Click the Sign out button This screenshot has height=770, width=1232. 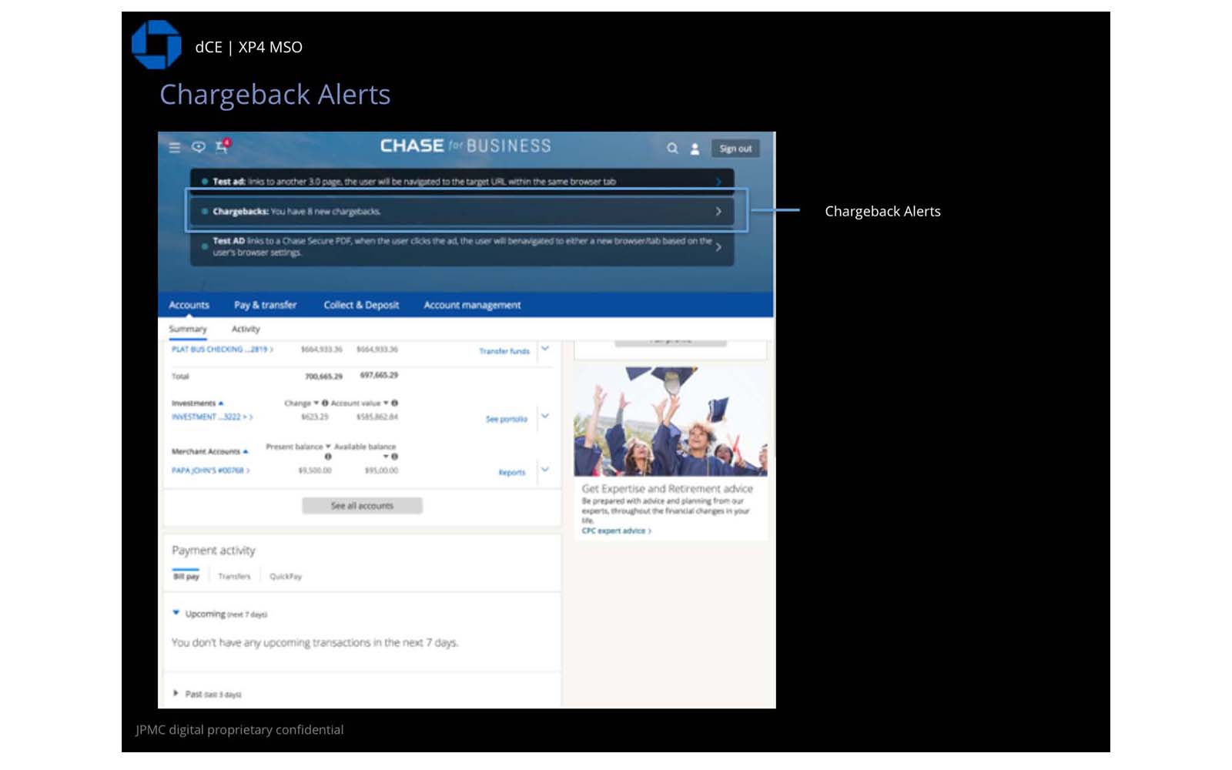(x=735, y=149)
